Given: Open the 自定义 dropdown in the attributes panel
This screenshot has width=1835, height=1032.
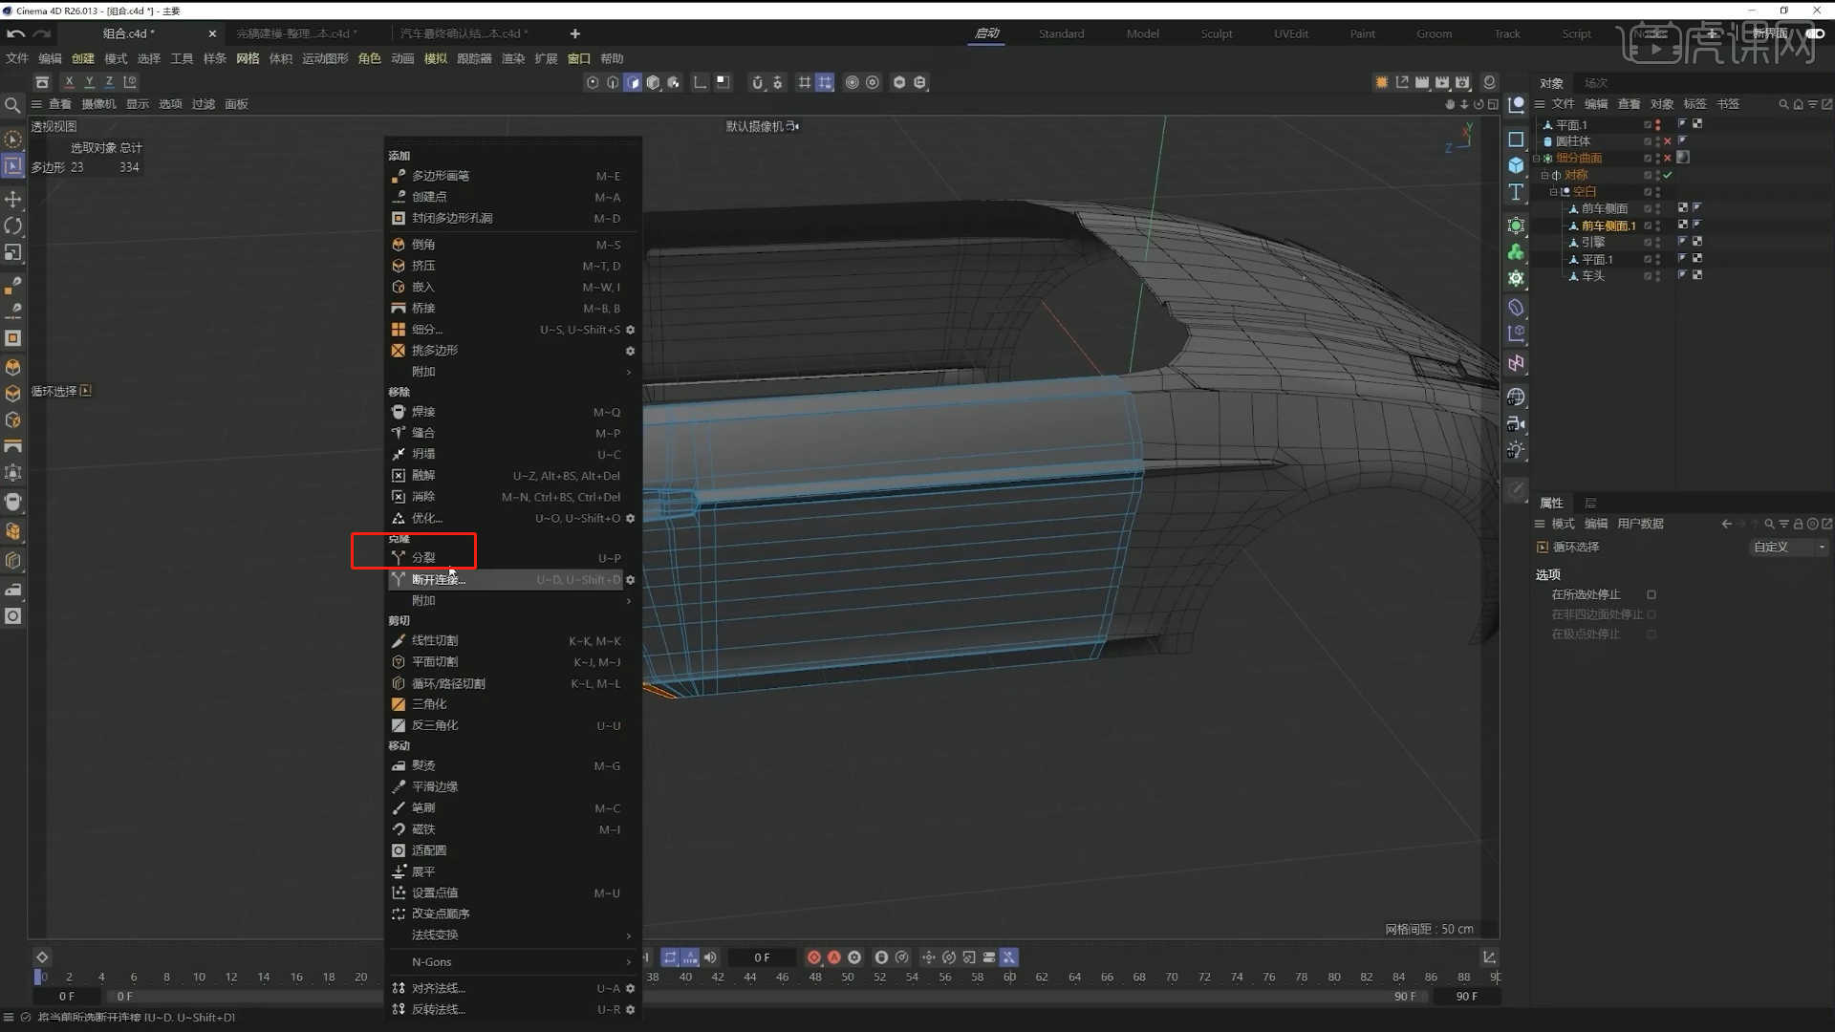Looking at the screenshot, I should click(1788, 547).
